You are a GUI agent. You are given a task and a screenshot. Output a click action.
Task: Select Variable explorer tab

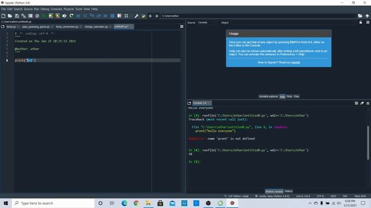268,96
